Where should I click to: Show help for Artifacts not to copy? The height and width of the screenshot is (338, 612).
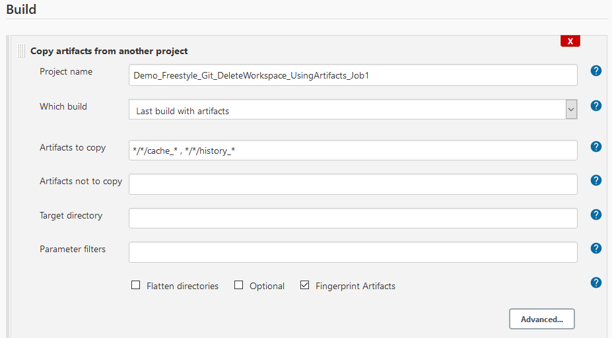tap(596, 180)
